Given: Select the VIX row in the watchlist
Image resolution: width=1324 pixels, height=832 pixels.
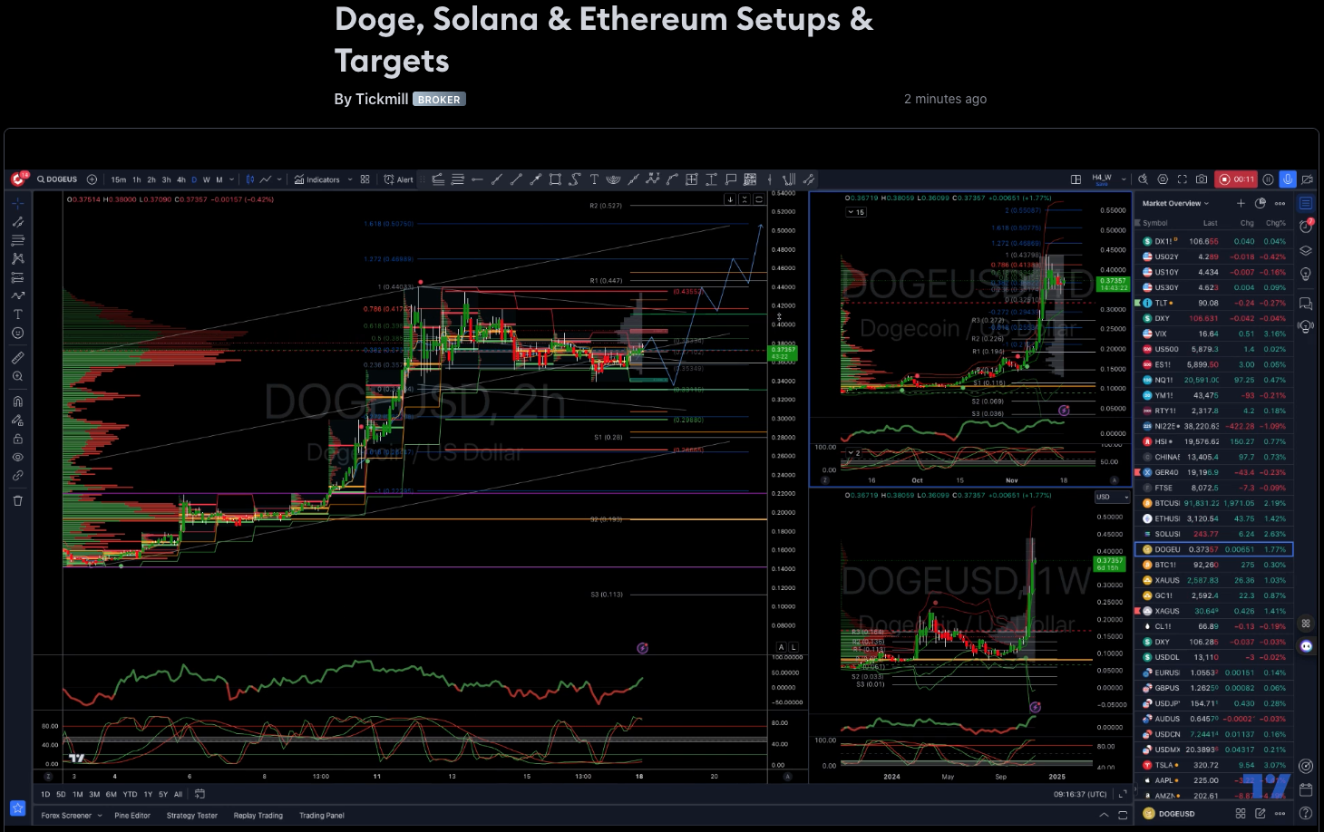Looking at the screenshot, I should click(1214, 334).
